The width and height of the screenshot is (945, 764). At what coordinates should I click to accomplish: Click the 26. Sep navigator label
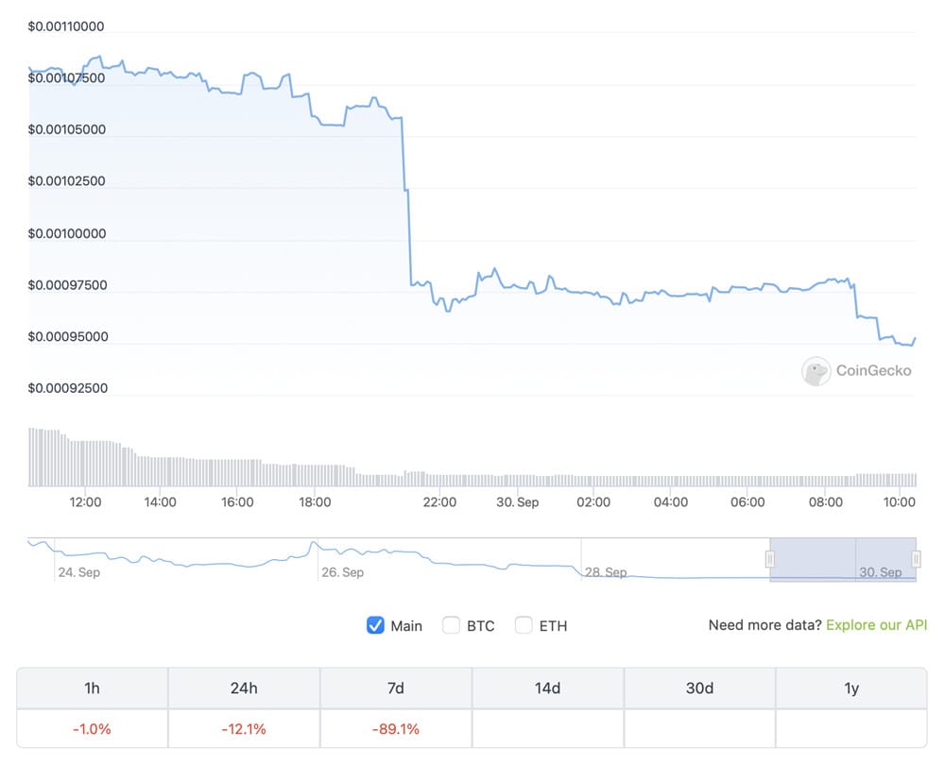point(341,572)
